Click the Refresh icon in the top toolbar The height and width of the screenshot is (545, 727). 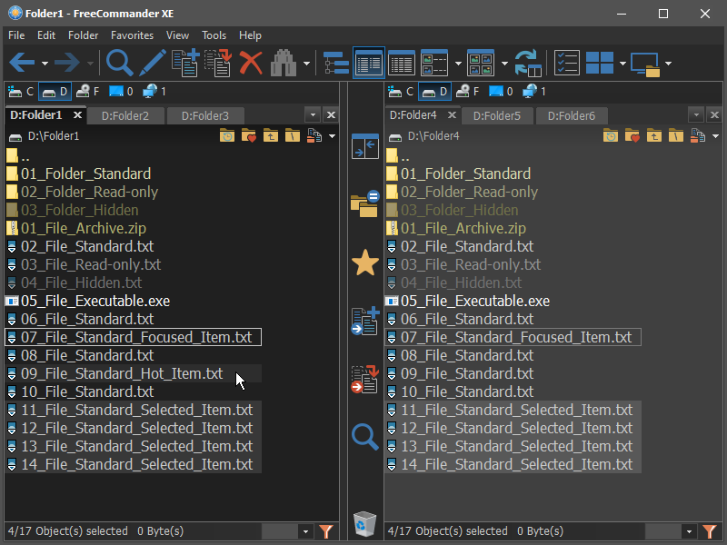(x=527, y=63)
